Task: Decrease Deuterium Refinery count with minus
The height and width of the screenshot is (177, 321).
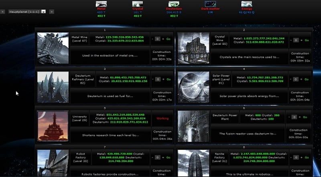Action: 153,79
